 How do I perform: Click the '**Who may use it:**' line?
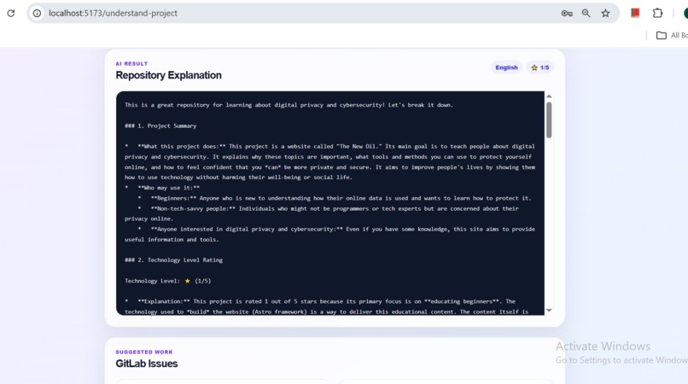[x=168, y=188]
